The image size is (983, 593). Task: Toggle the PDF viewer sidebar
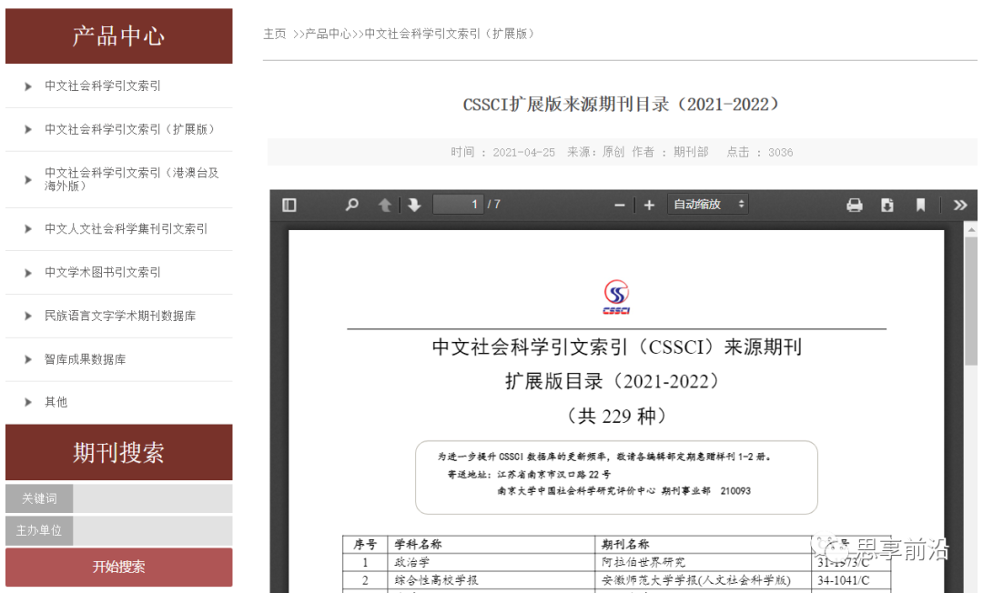[289, 205]
